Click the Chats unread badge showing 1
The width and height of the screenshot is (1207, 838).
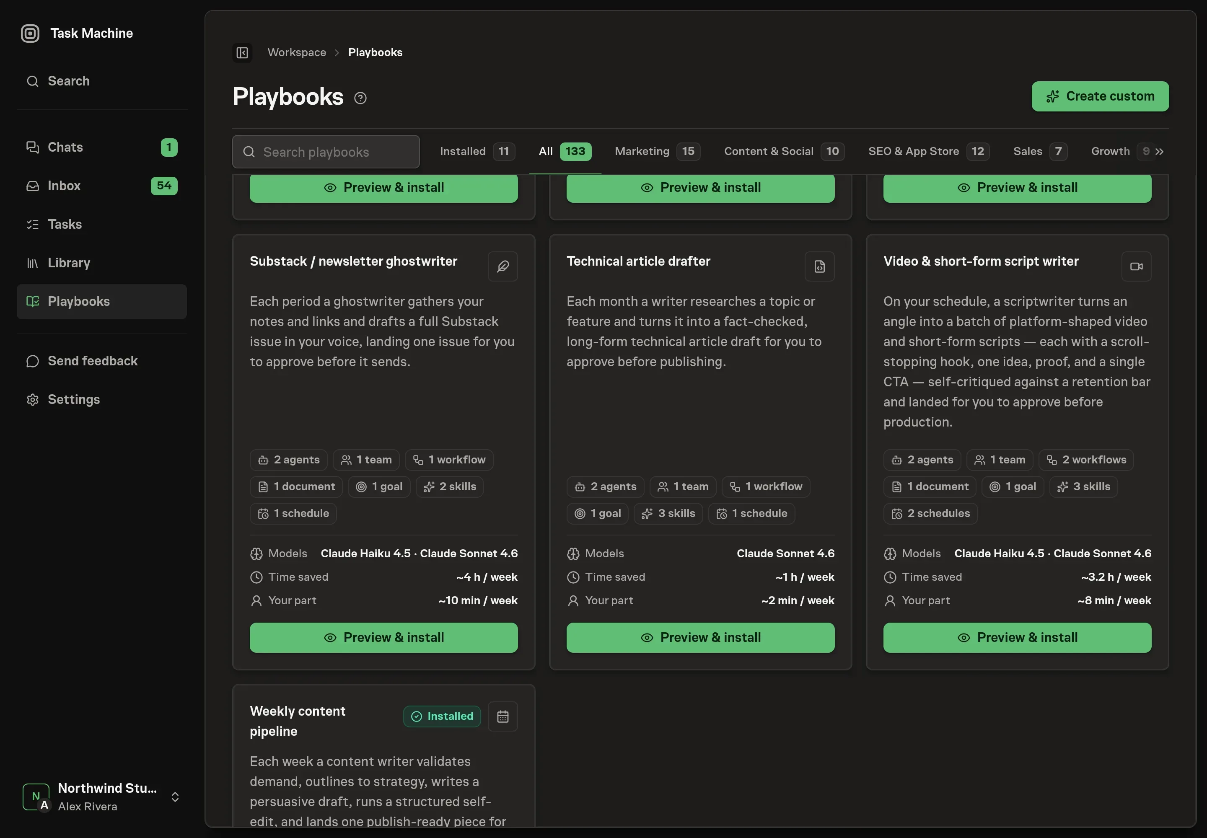click(169, 147)
